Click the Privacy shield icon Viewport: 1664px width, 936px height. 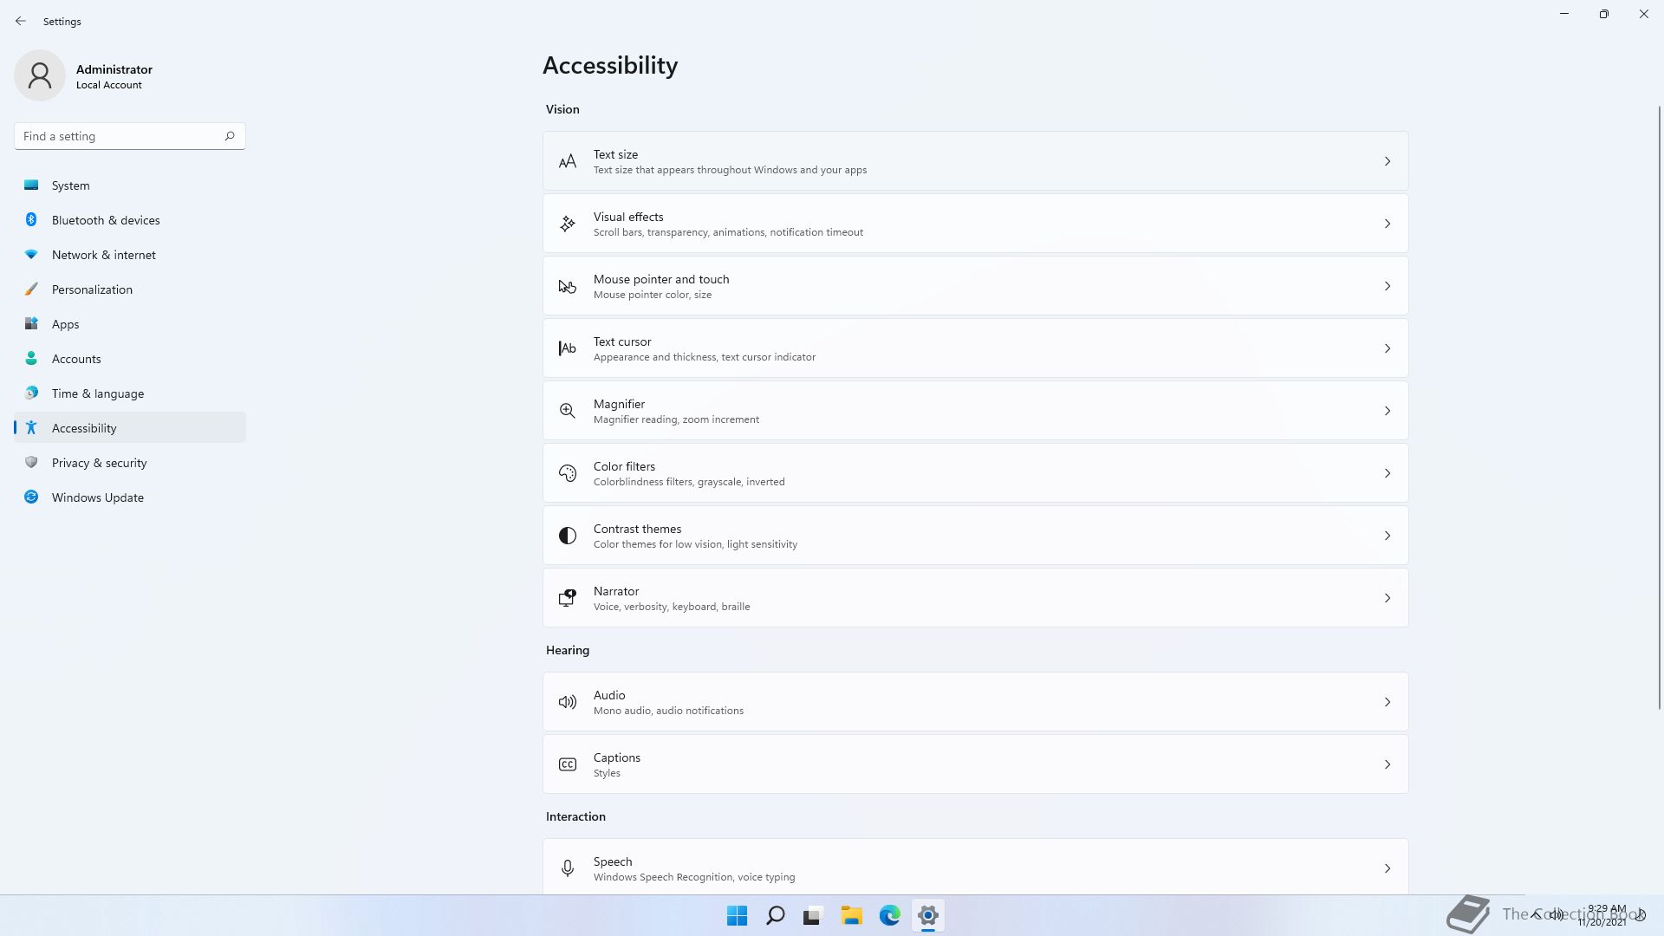pyautogui.click(x=31, y=462)
